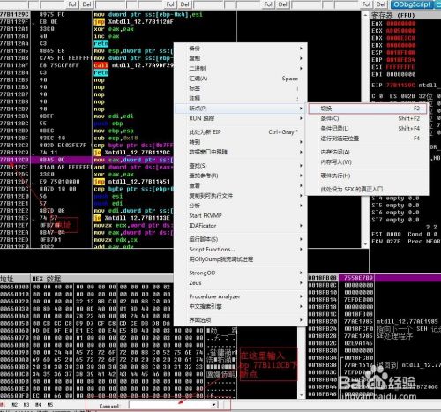Toggle breakpoint with 切换 F2
Viewport: 441px width, 412px height.
(x=367, y=109)
